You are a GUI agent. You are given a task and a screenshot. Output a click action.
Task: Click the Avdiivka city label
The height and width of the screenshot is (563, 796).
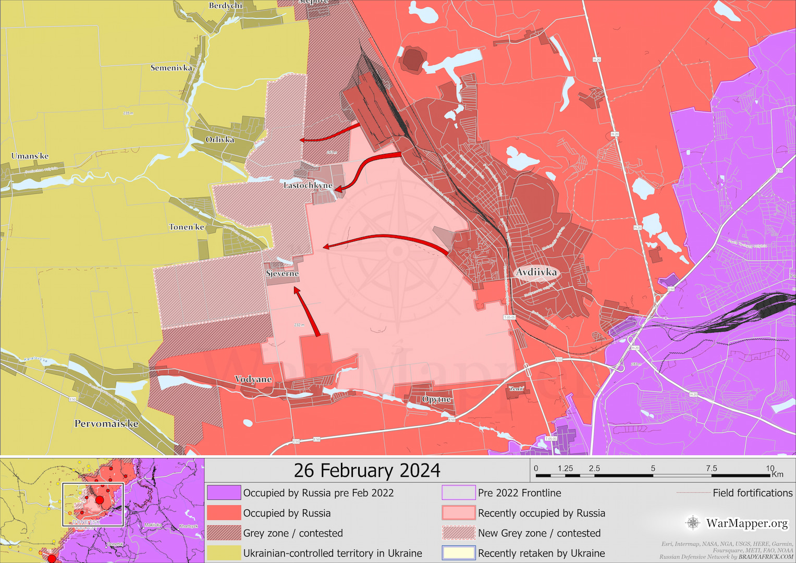(536, 272)
